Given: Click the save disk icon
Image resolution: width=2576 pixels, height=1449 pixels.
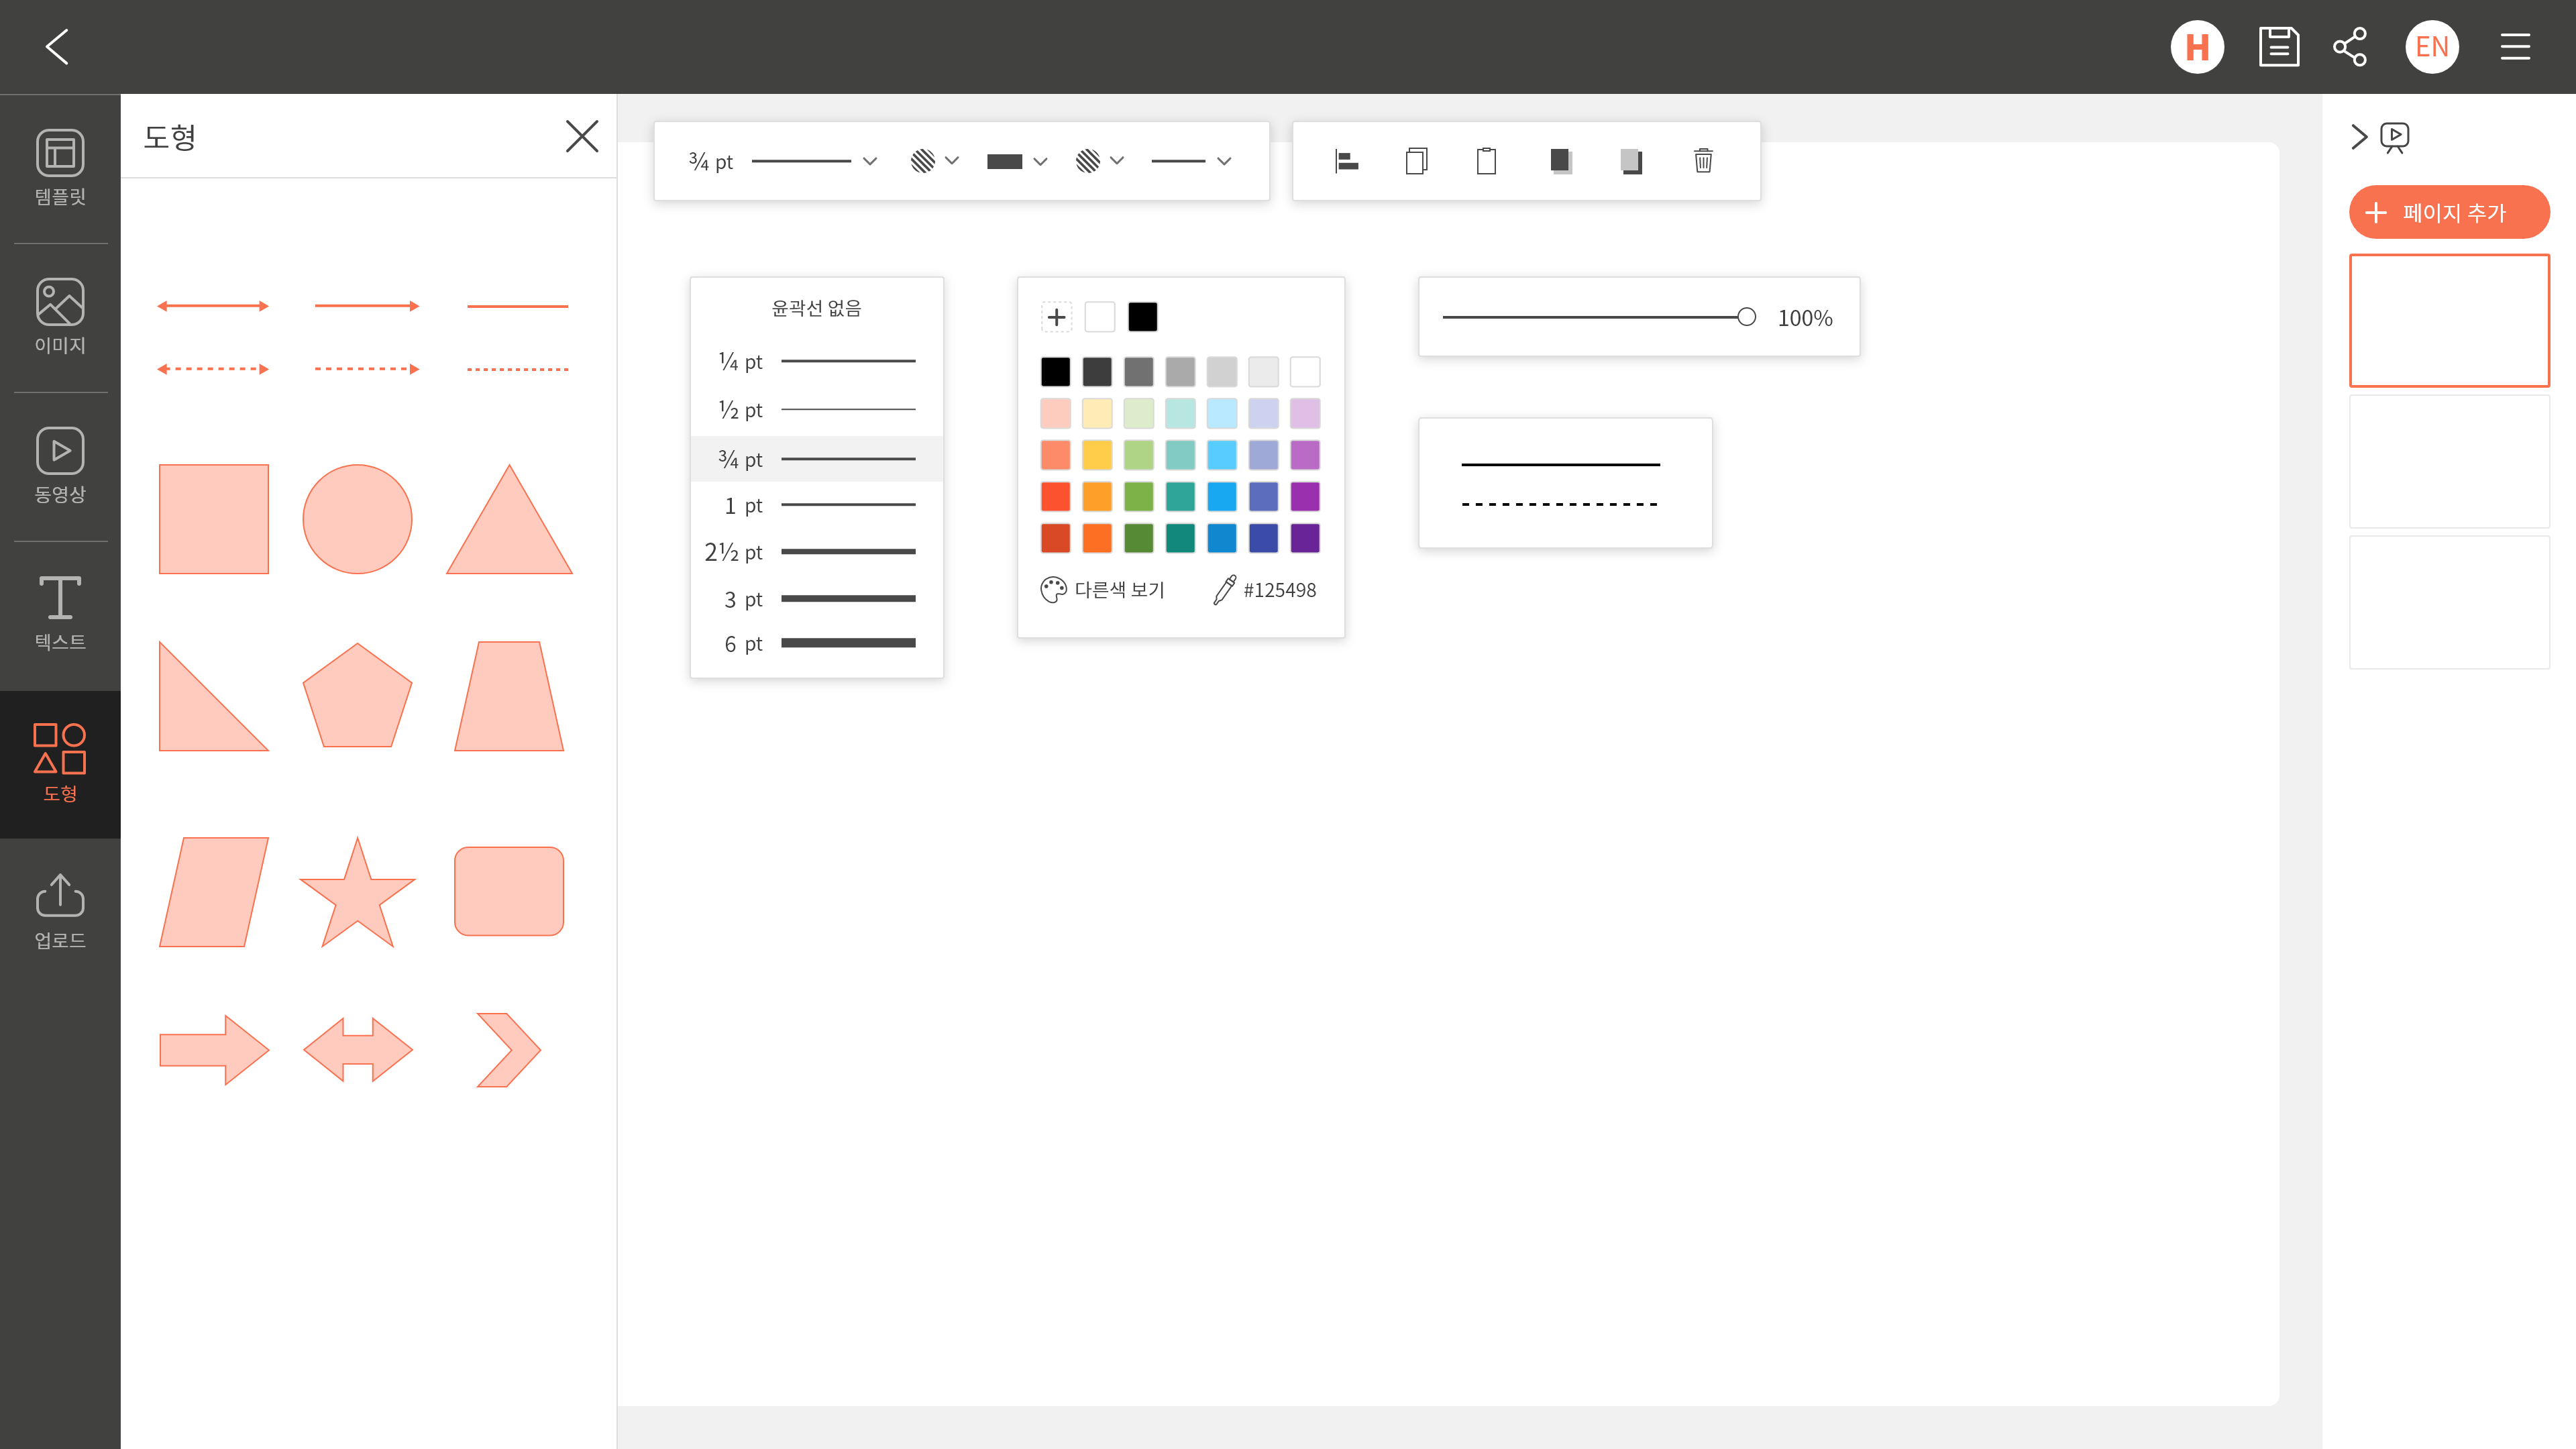Looking at the screenshot, I should pyautogui.click(x=2278, y=47).
